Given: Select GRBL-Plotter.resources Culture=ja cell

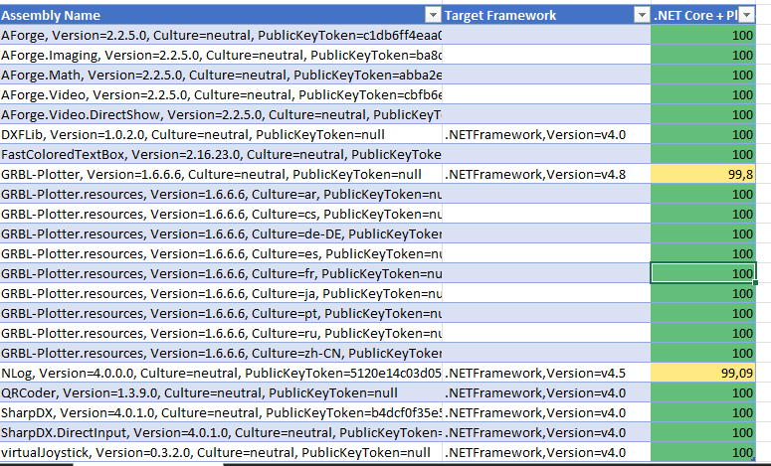Looking at the screenshot, I should click(221, 294).
